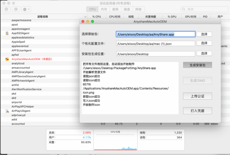230x155 pixels.
Task: Select the AMPDeviceDiscoveryAgent process row
Action: click(40, 76)
